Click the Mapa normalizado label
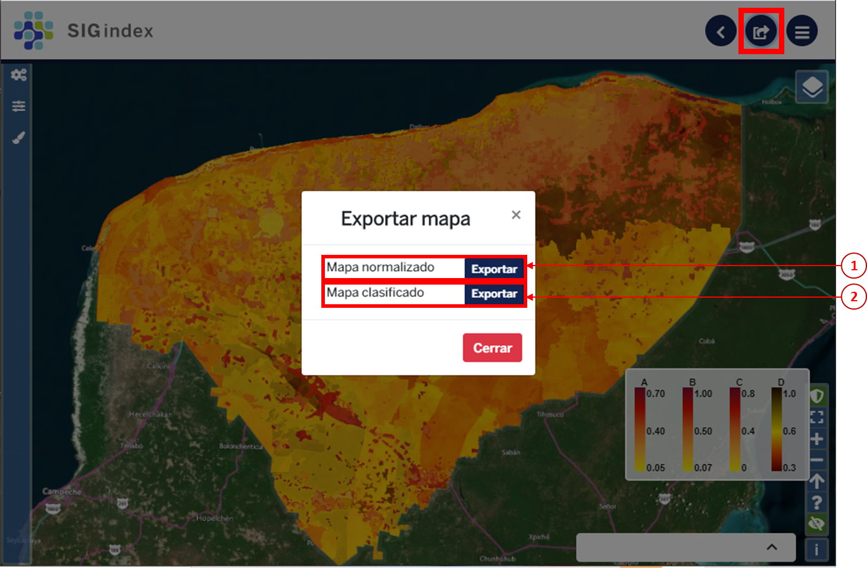Viewport: 867px width, 568px height. click(x=380, y=267)
